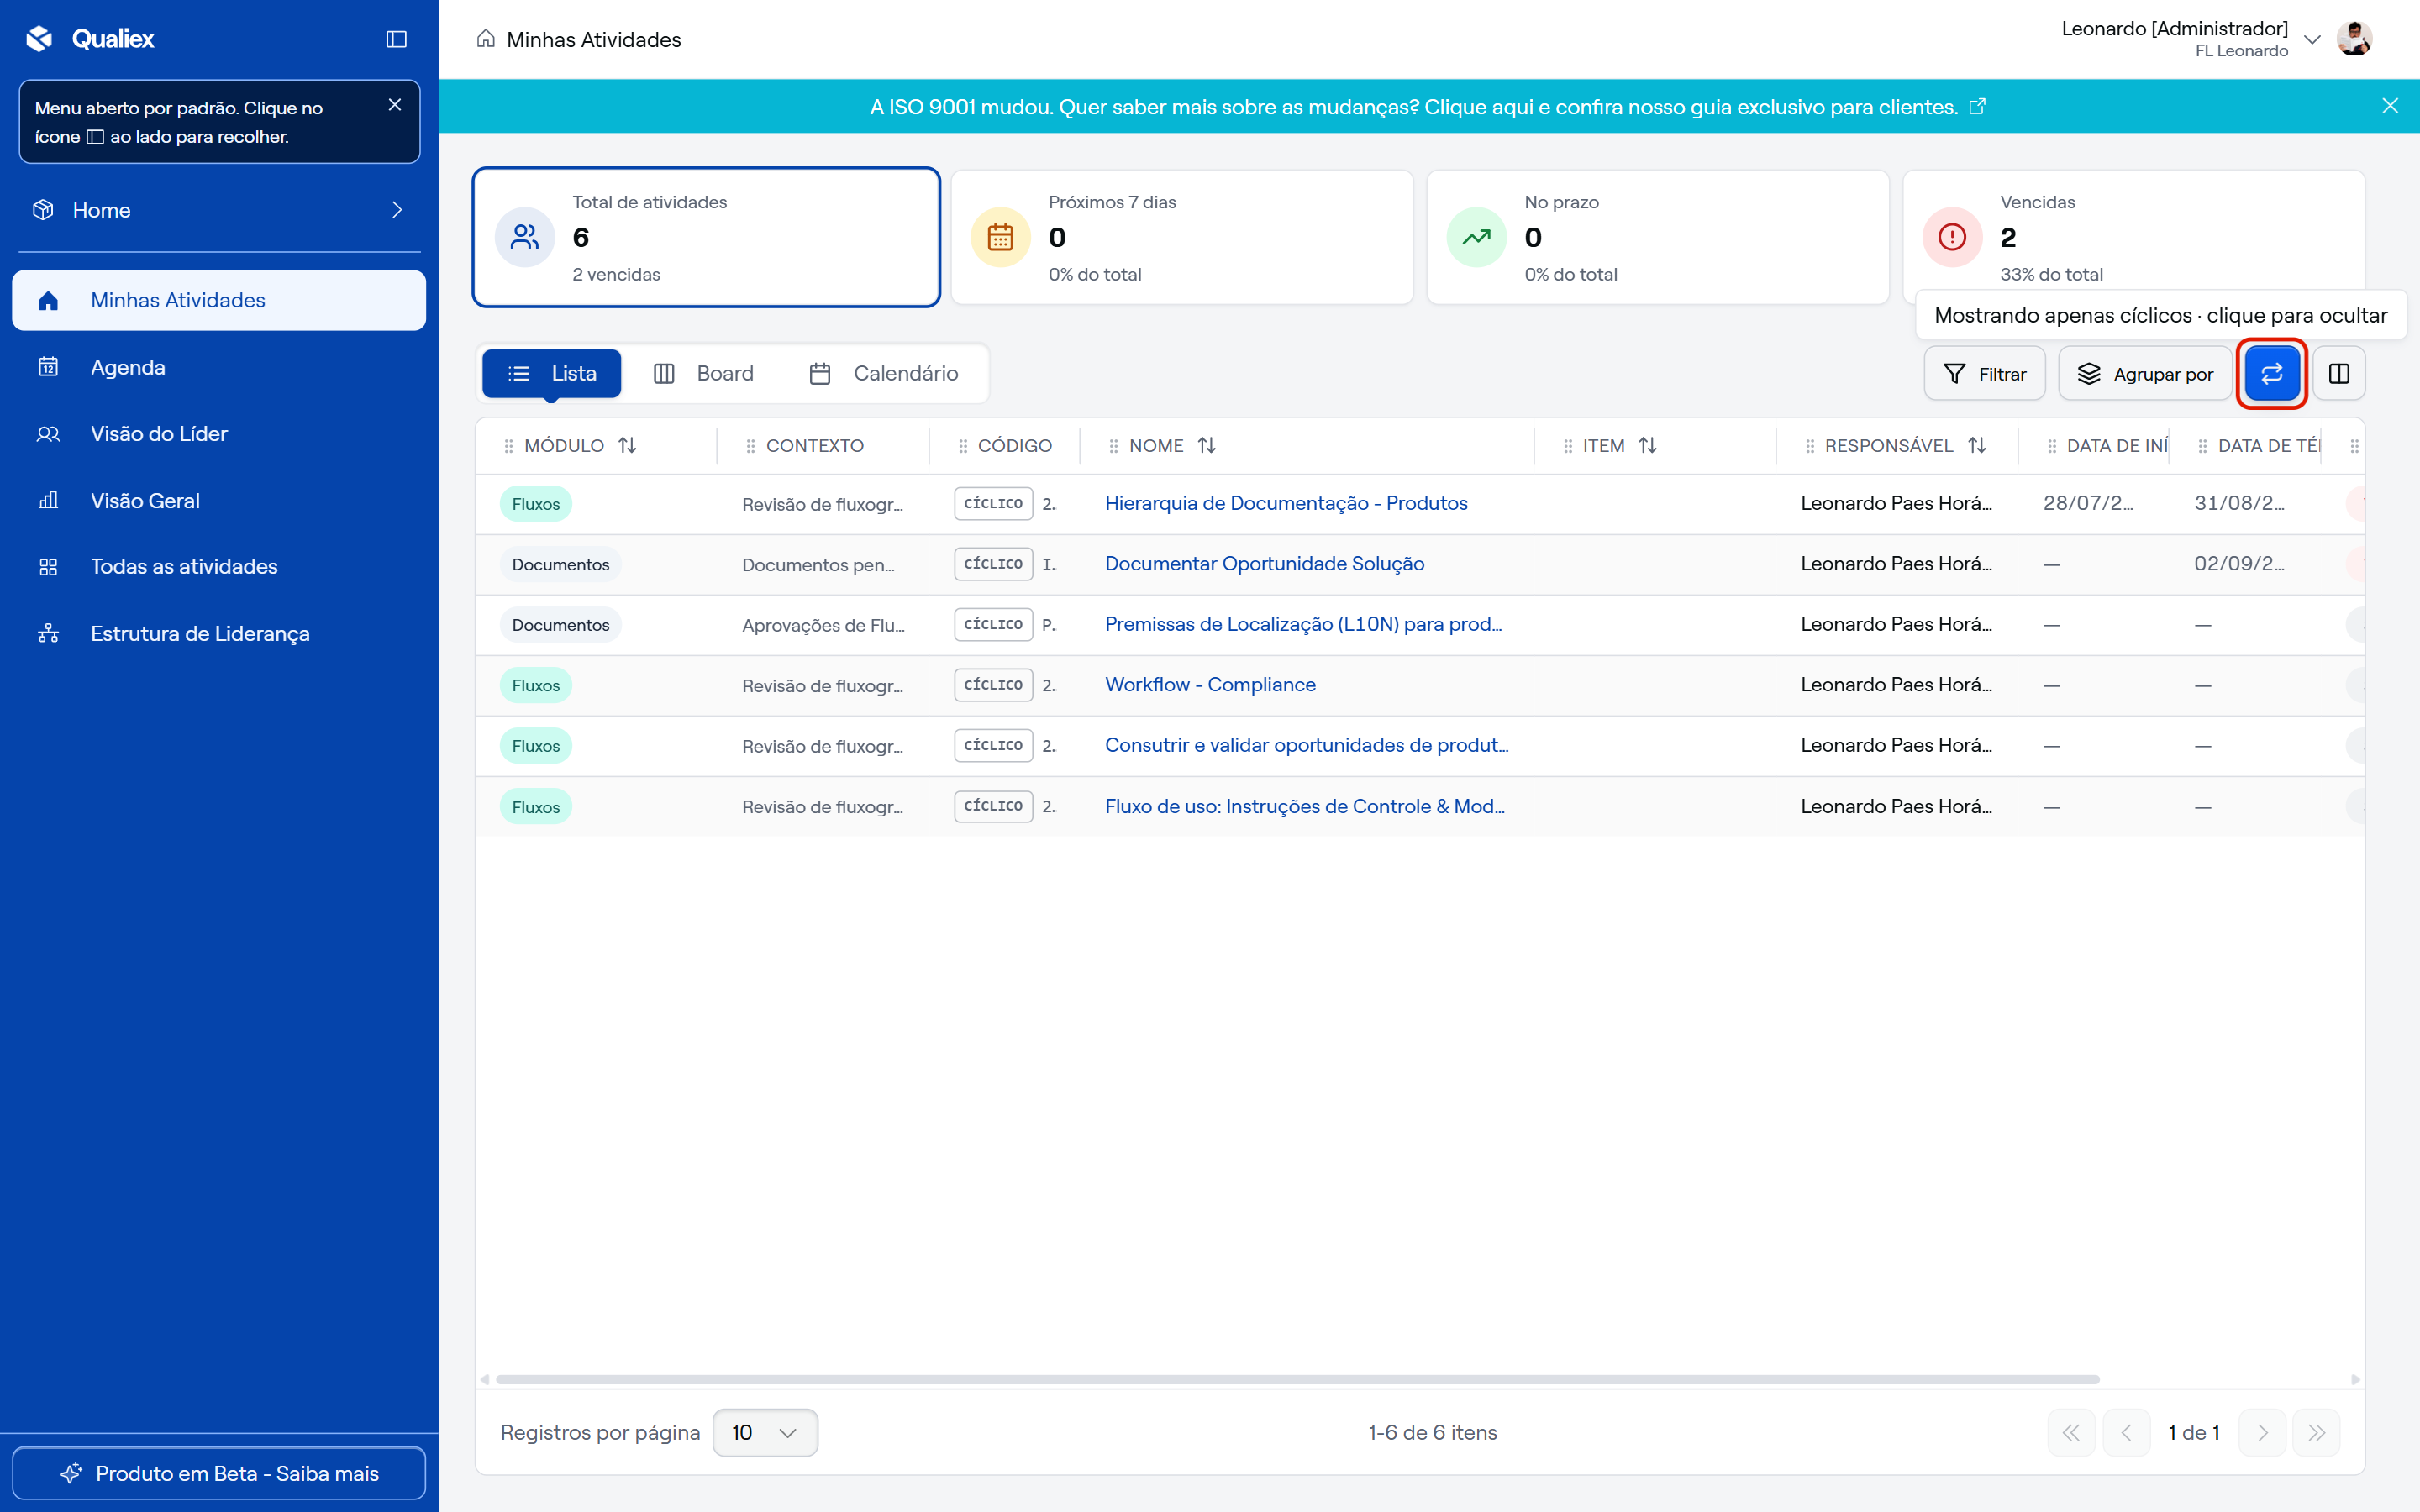The width and height of the screenshot is (2420, 1512).
Task: Open the Filtrar options
Action: (x=1984, y=374)
